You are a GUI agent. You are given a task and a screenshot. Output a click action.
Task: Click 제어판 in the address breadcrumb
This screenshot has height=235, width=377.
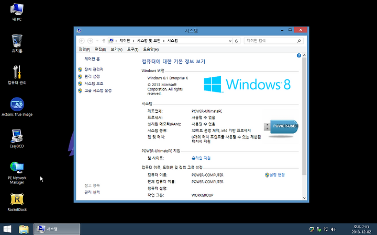[125, 41]
